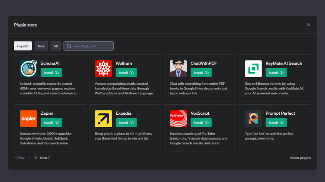
Task: Install the VoxScript plugin
Action: tap(201, 123)
